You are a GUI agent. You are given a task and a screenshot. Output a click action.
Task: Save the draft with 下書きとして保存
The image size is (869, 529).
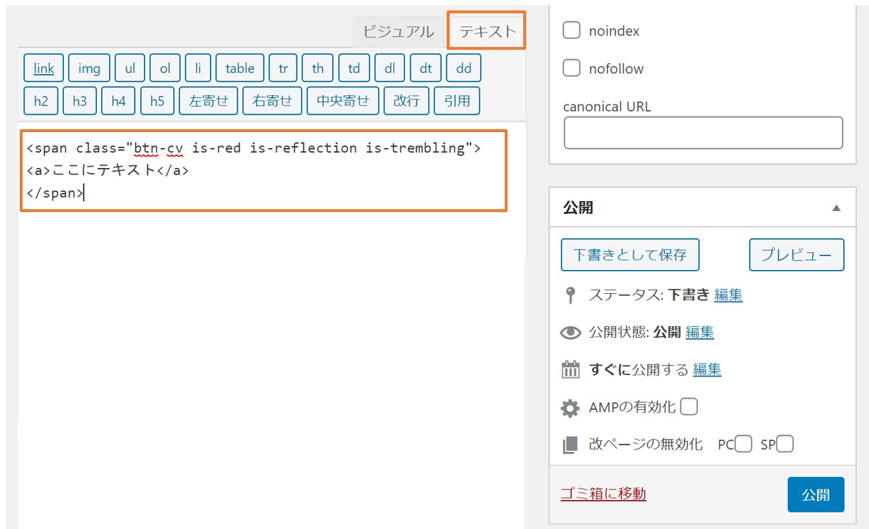pos(630,254)
